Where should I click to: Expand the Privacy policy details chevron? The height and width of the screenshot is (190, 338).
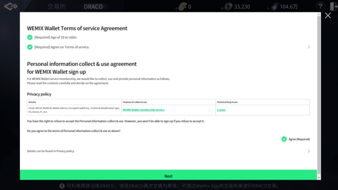click(x=309, y=151)
